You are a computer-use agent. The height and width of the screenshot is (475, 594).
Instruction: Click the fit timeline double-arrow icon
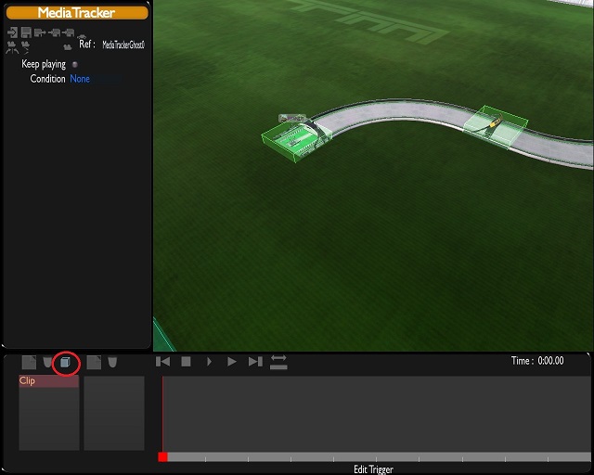(278, 362)
